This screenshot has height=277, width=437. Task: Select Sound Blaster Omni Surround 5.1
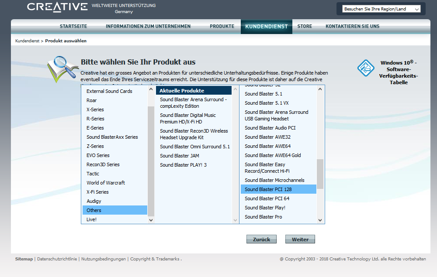[194, 147]
